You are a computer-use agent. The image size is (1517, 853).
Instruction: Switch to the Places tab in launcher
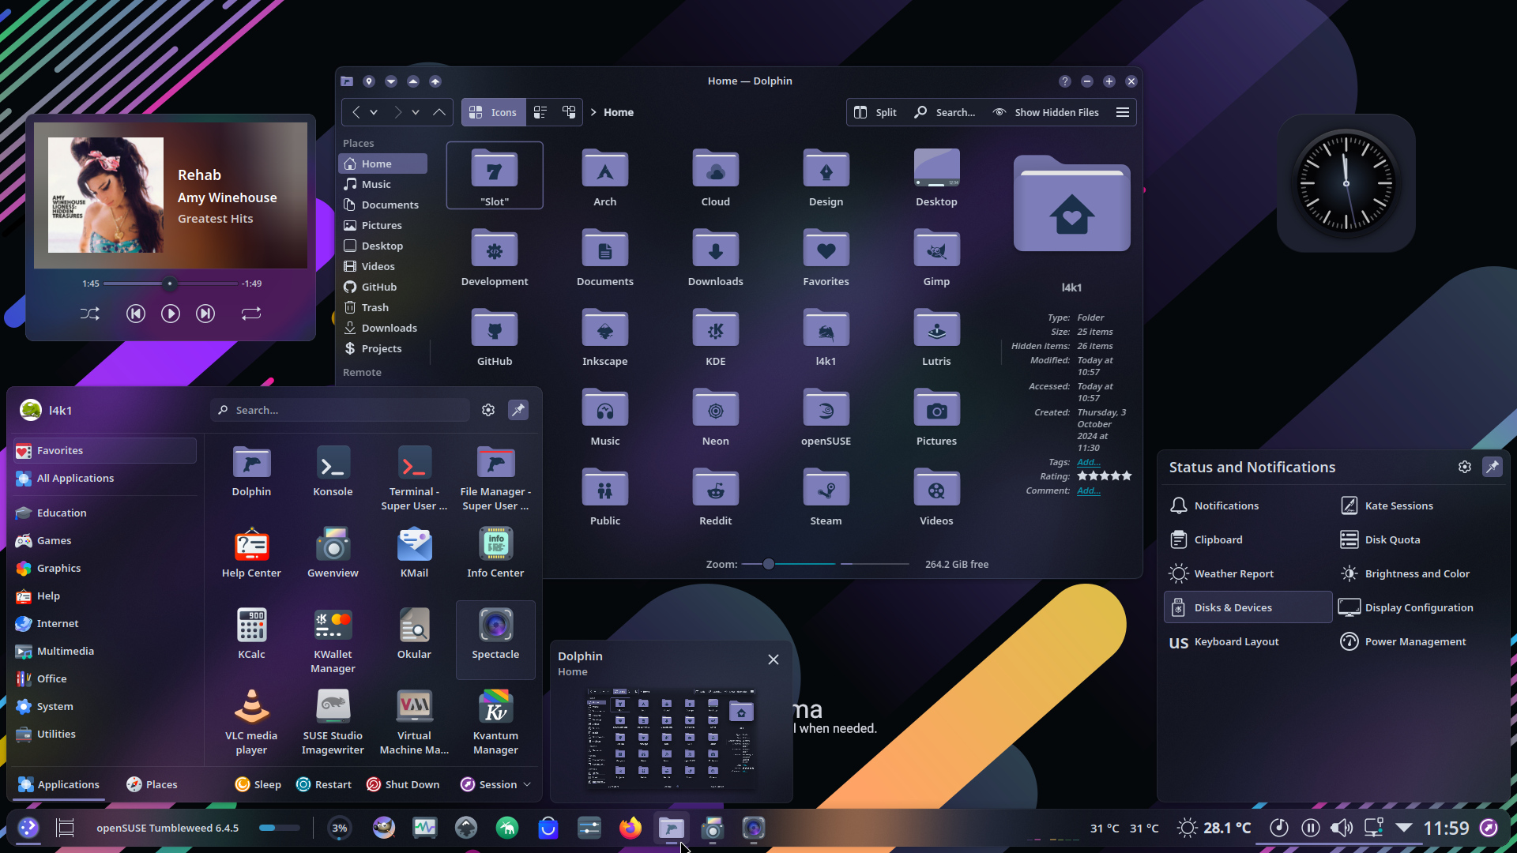click(x=152, y=784)
